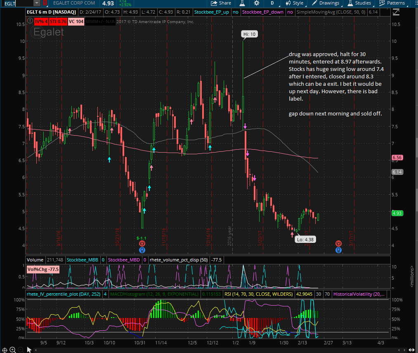The width and height of the screenshot is (418, 353).
Task: Open the Drawings menu
Action: (x=326, y=3)
